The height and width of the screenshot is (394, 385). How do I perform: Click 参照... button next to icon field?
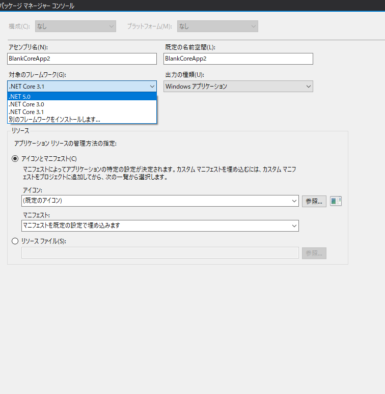(314, 201)
